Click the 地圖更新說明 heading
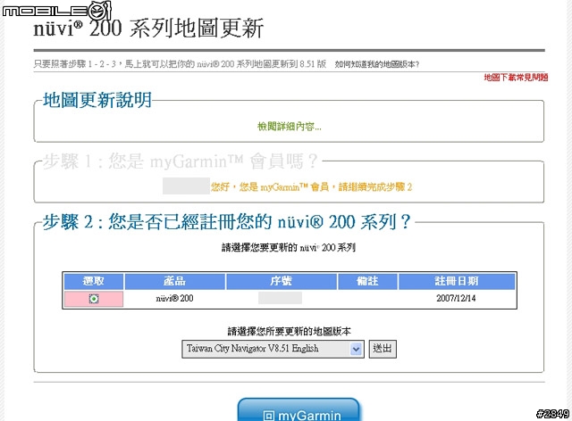Image resolution: width=572 pixels, height=421 pixels. point(97,100)
